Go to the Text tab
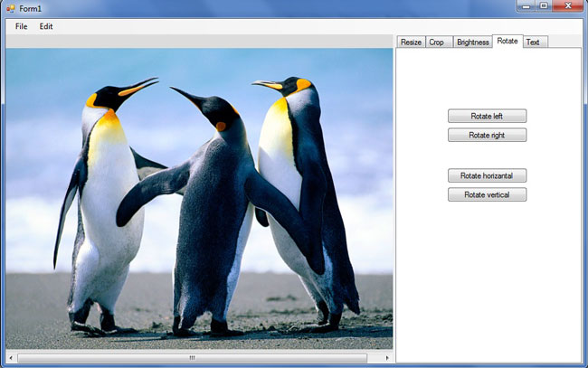This screenshot has width=588, height=368. (x=534, y=42)
